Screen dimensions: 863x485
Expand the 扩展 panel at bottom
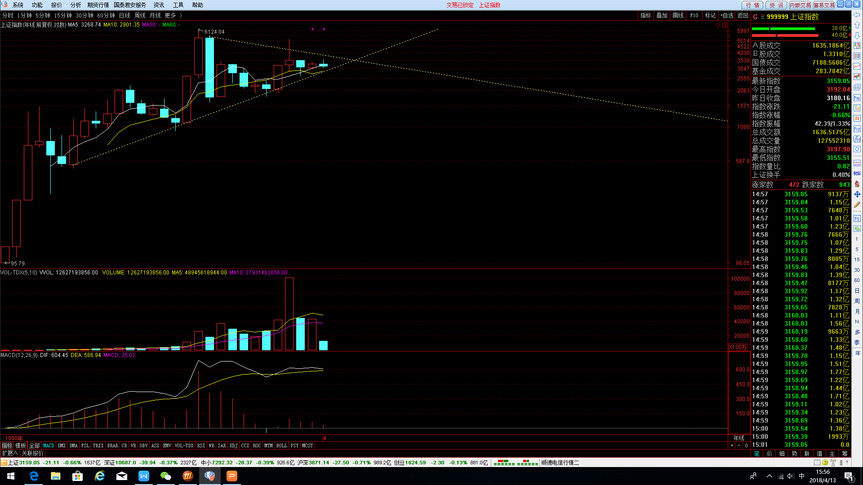pos(10,454)
